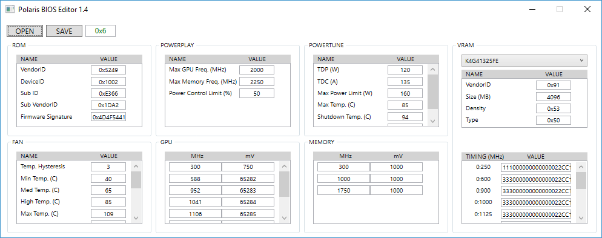Edit Memory clock 1000 MHz field
Image resolution: width=602 pixels, height=238 pixels.
point(343,179)
